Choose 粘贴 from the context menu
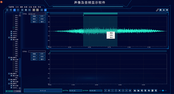Image resolution: width=174 pixels, height=94 pixels. 111,35
